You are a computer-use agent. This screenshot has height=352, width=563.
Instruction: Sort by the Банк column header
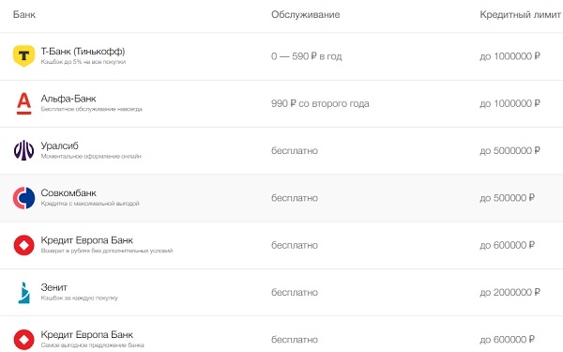click(24, 14)
